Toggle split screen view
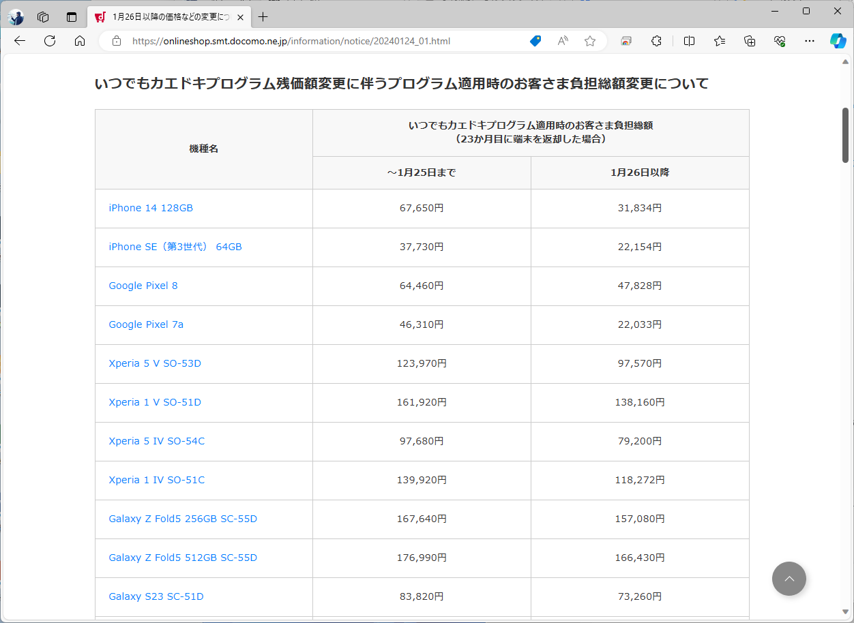Image resolution: width=854 pixels, height=623 pixels. coord(689,41)
